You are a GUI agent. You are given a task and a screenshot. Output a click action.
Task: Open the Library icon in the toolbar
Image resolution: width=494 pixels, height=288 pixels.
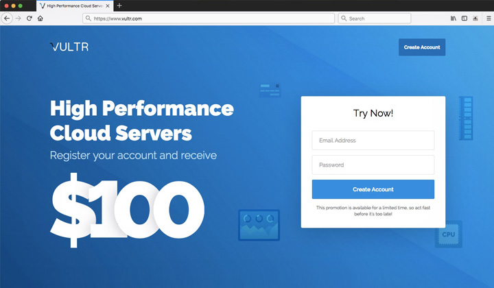click(x=454, y=19)
